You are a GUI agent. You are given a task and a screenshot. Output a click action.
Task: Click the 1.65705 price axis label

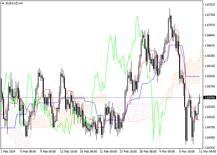pyautogui.click(x=210, y=86)
